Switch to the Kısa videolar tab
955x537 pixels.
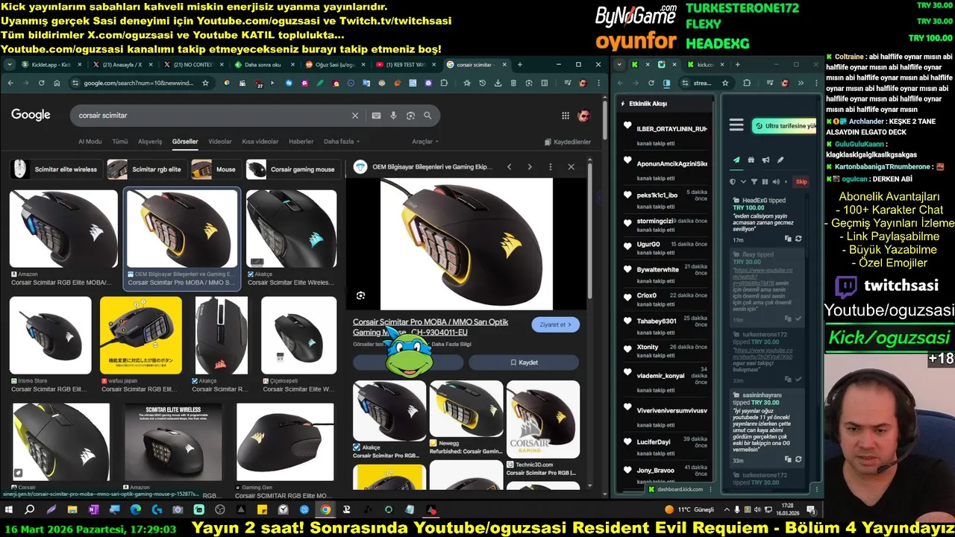tap(260, 142)
